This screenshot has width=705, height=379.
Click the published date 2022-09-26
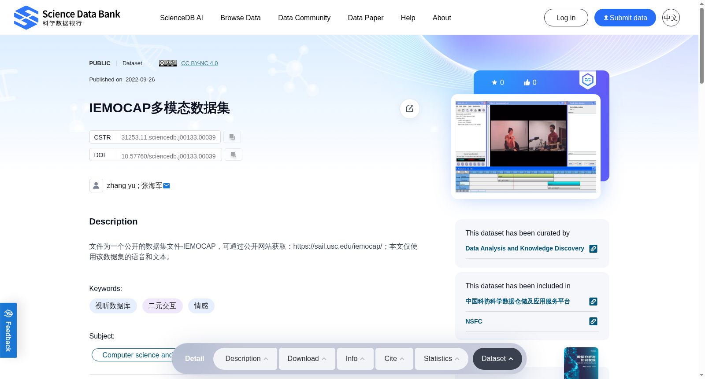click(140, 80)
